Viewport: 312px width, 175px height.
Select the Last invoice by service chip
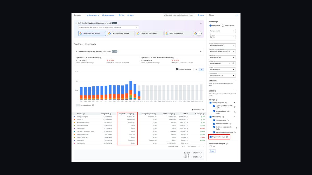(121, 33)
